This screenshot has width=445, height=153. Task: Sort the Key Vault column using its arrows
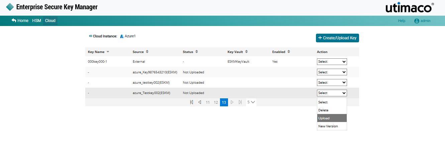pyautogui.click(x=246, y=52)
